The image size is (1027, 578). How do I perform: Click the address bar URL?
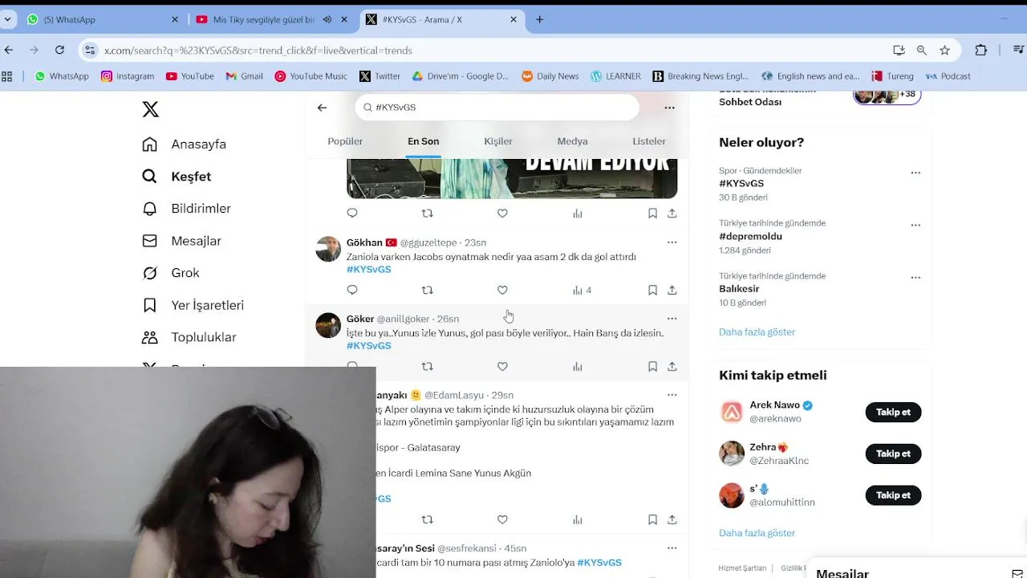258,50
